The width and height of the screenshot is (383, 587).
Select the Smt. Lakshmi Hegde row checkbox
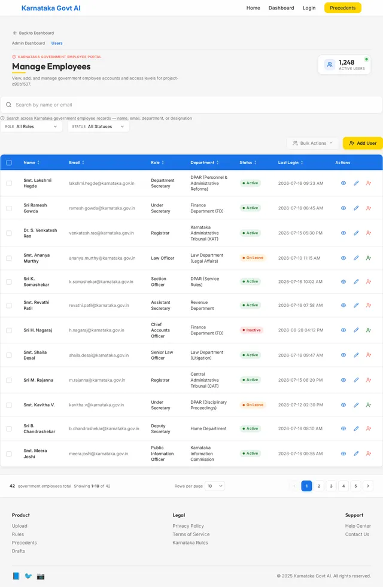[9, 183]
